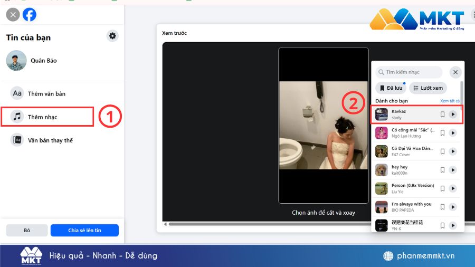Viewport: 475px width, 267px height.
Task: Play preview of Ngô Lan Hương song
Action: coord(453,133)
